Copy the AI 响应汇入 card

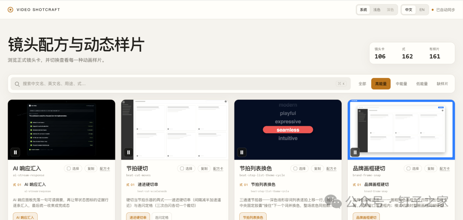[x=91, y=169]
